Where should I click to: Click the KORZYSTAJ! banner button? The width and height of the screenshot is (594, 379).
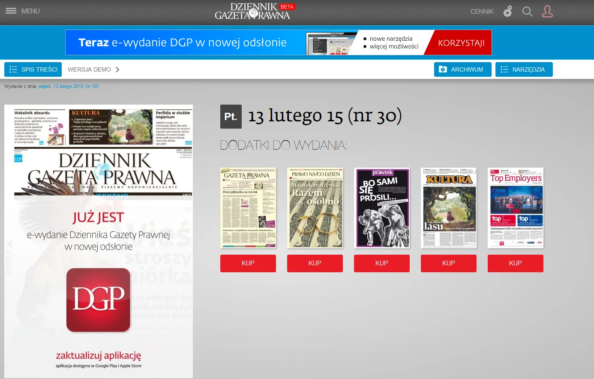[461, 43]
